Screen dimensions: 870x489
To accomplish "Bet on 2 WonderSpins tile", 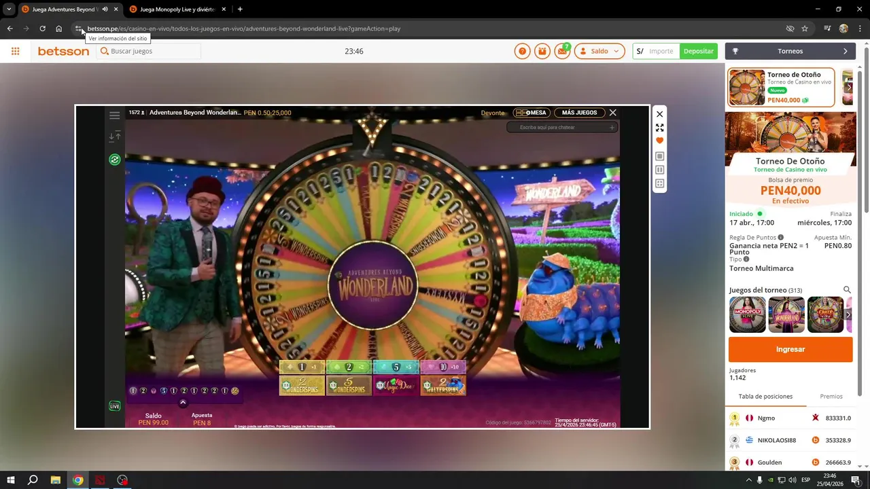I will [x=302, y=386].
